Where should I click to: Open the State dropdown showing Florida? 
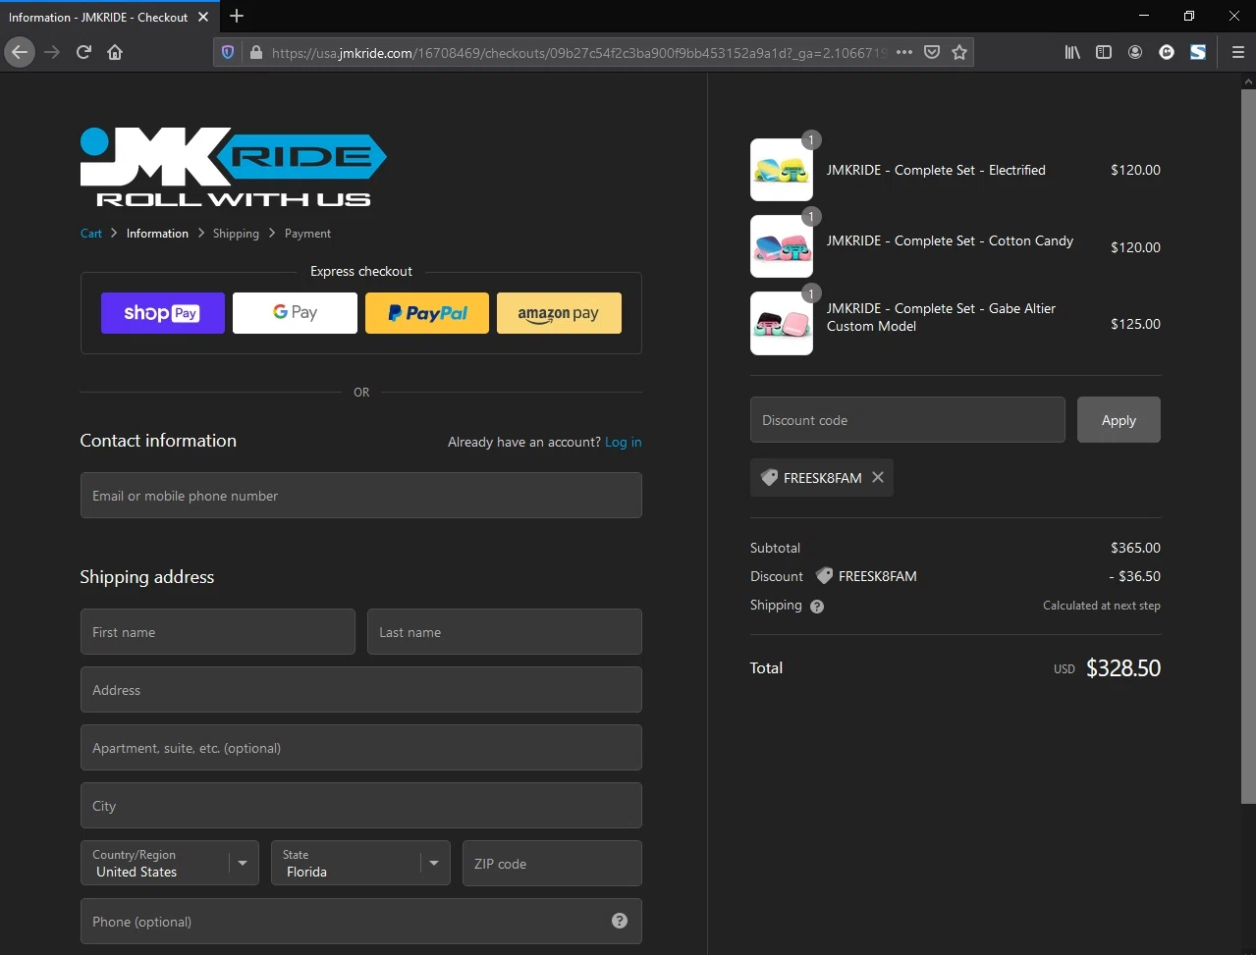pos(360,863)
